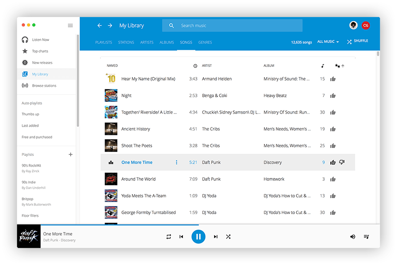The image size is (397, 265).
Task: Thumbs up Around The World
Action: 333,179
